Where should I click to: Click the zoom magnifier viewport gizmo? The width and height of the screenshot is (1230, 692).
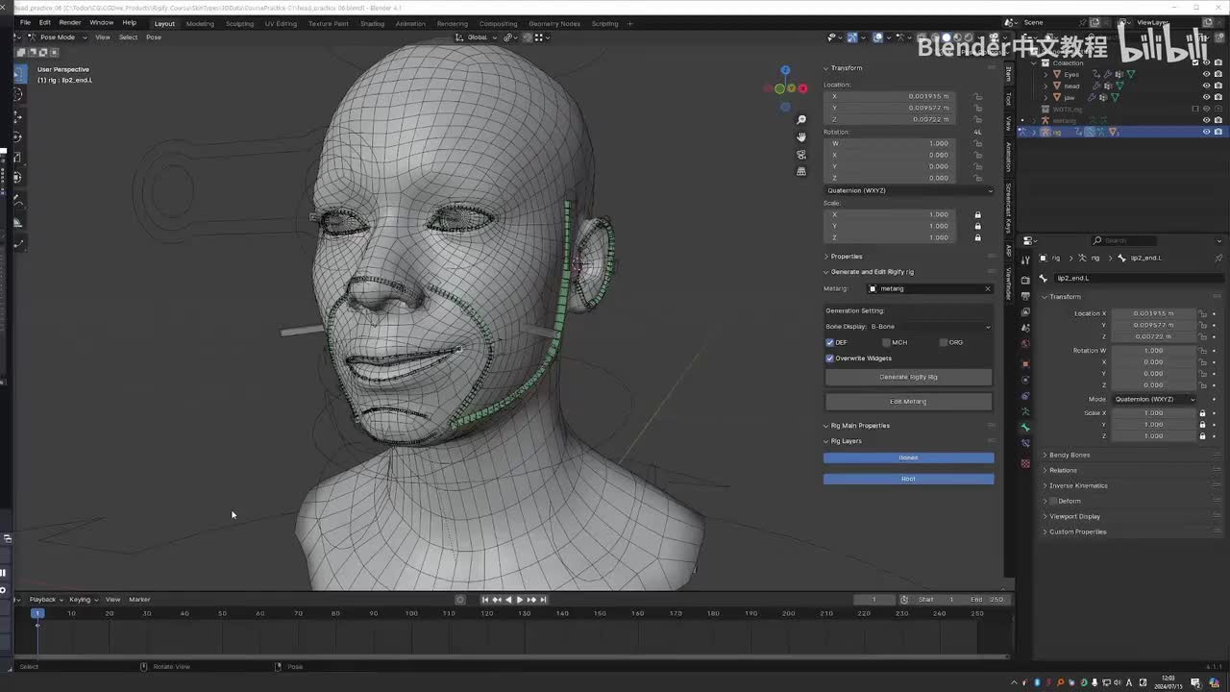tap(801, 120)
